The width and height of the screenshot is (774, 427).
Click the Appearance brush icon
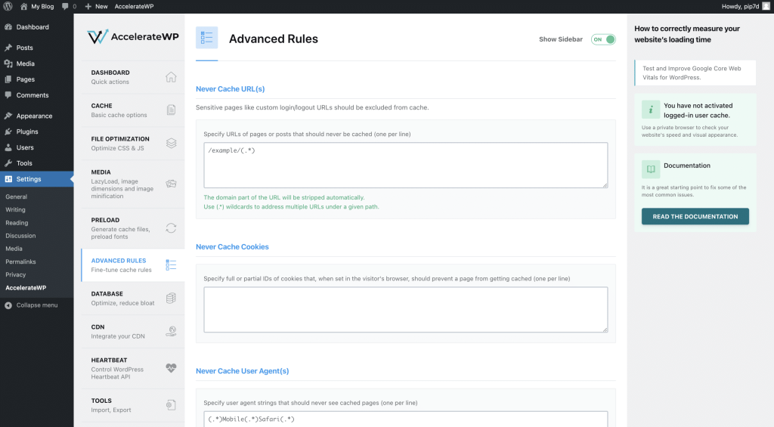tap(8, 116)
